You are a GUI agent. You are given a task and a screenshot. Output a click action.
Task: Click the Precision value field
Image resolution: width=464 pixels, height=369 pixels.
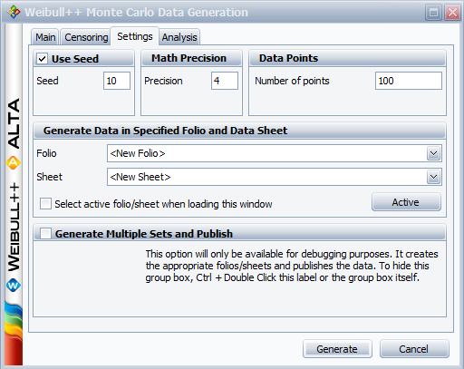(225, 81)
